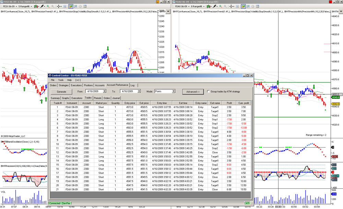Click Control Center title bar icon

point(50,75)
